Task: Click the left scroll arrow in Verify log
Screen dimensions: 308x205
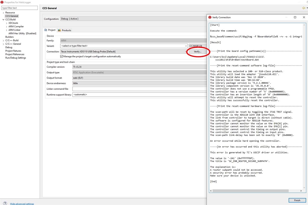Action: tap(211, 191)
